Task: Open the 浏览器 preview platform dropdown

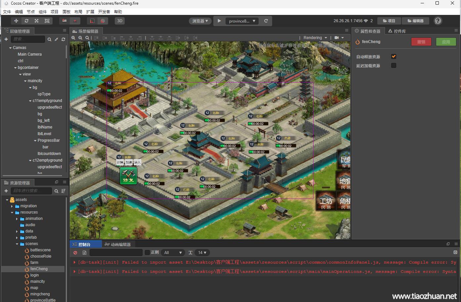Action: tap(200, 21)
